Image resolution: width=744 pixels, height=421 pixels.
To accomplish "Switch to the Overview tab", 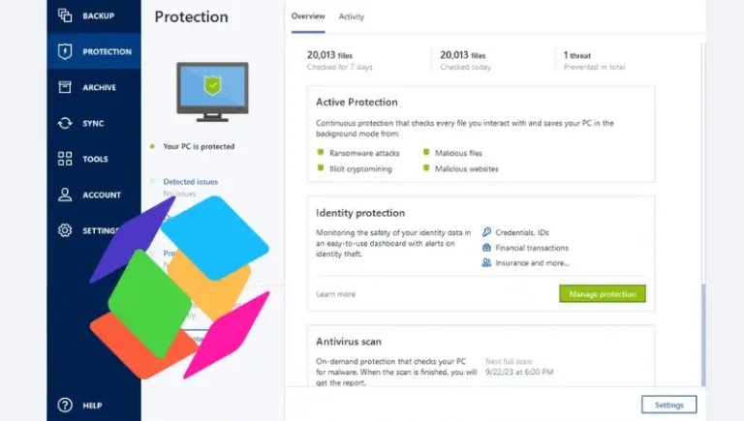I will (x=308, y=16).
